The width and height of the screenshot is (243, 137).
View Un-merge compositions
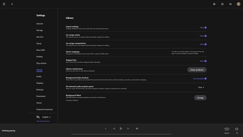[203, 44]
